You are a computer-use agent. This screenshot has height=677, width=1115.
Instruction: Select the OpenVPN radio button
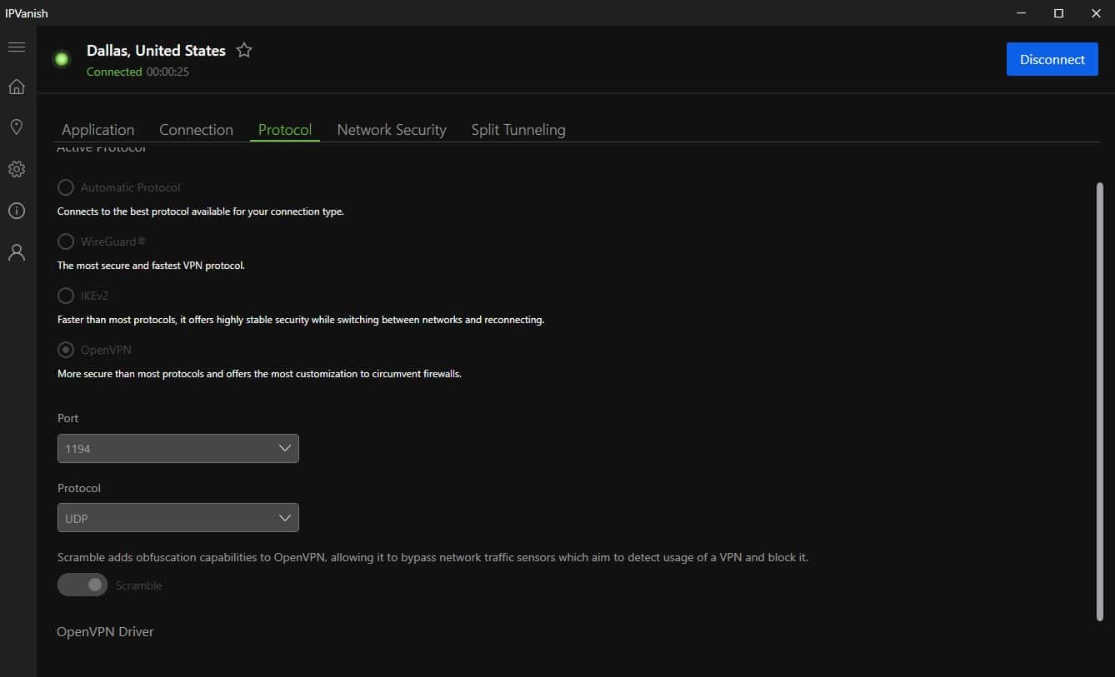(x=66, y=350)
